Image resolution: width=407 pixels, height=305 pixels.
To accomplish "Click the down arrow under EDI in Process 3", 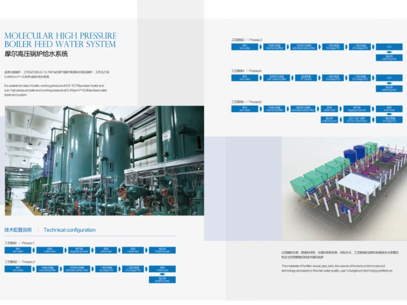I will 389,52.
